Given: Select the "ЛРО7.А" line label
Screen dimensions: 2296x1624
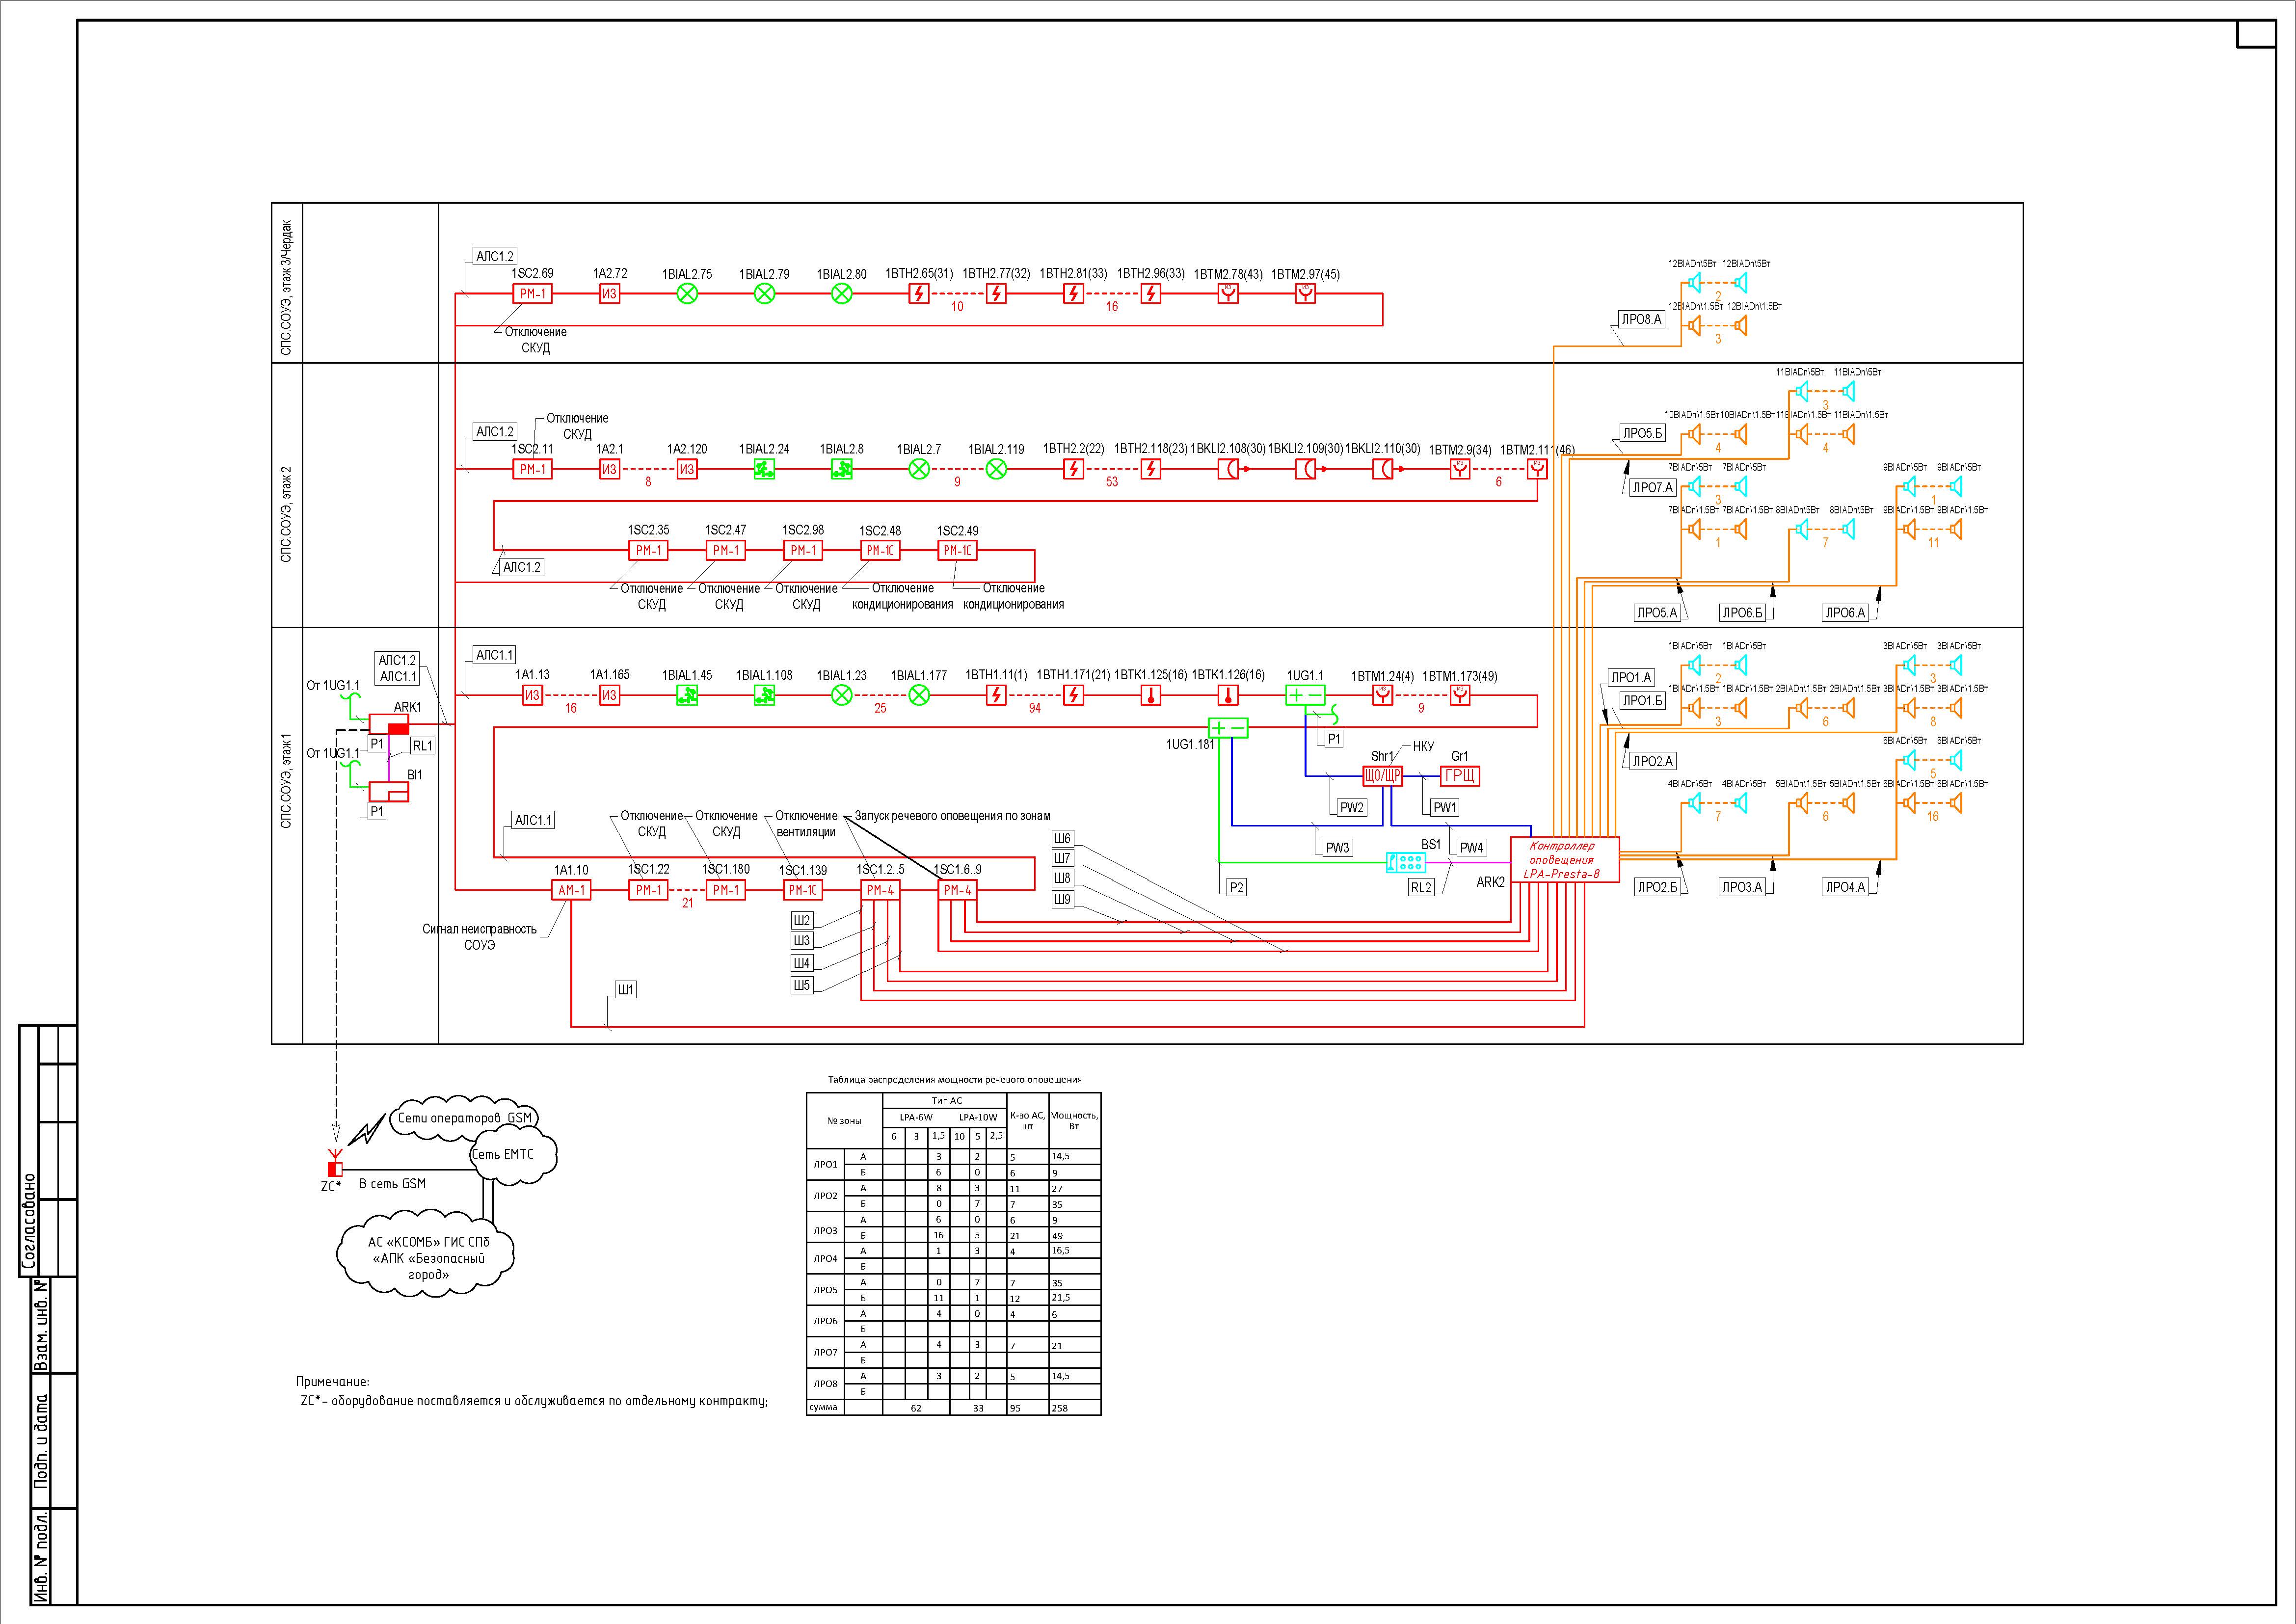Looking at the screenshot, I should tap(1652, 488).
